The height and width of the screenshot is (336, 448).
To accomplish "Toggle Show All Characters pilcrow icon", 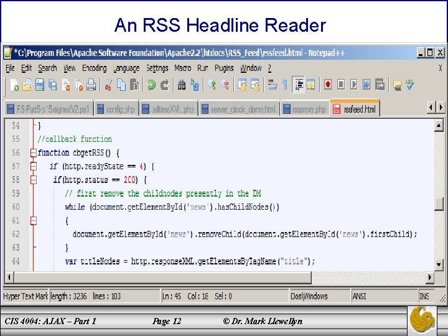I will pos(285,85).
